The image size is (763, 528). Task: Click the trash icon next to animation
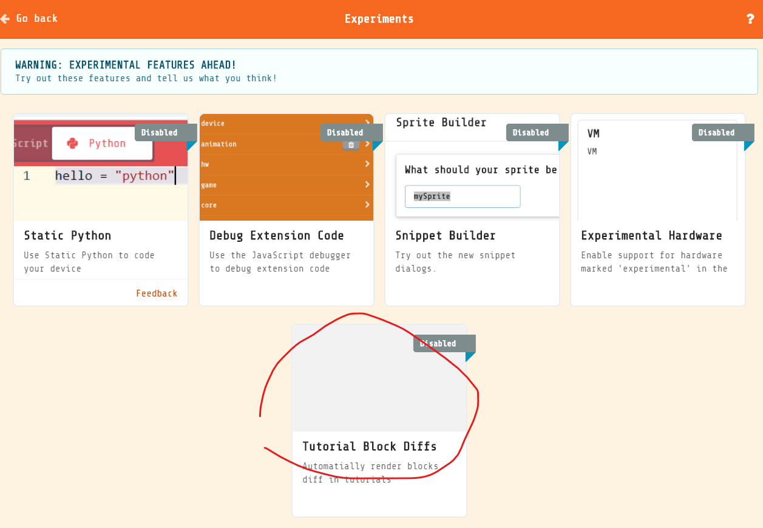(351, 144)
